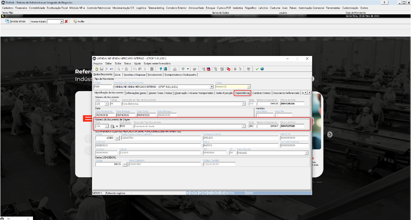The image size is (411, 220).
Task: Open Filial dropdown in Número do Documento
Action: coord(106,104)
